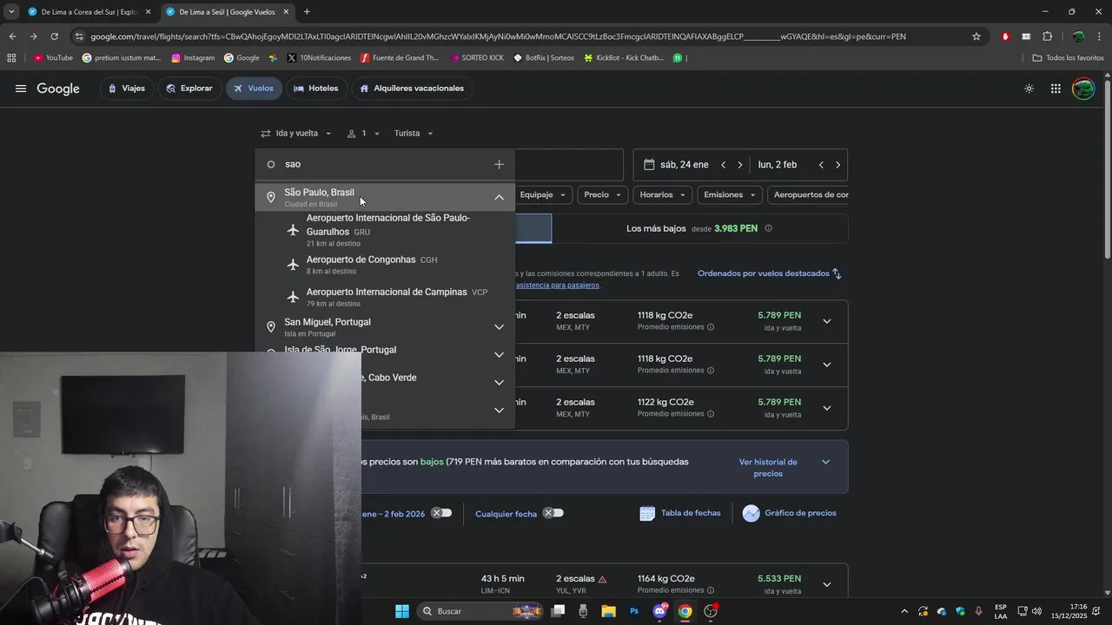Select the Vuelos tab

coord(253,89)
